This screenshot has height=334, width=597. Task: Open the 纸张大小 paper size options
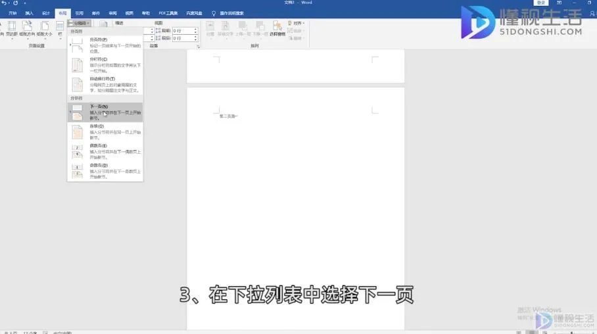[44, 29]
